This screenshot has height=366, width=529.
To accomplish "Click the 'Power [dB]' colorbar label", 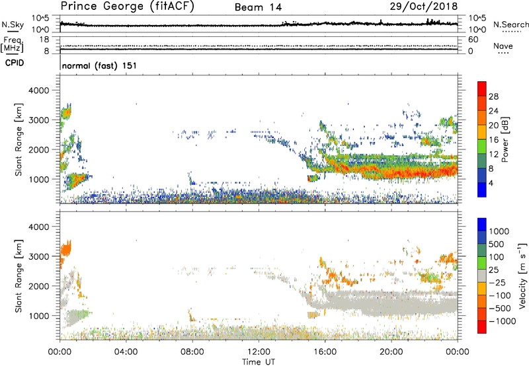I will click(x=505, y=139).
